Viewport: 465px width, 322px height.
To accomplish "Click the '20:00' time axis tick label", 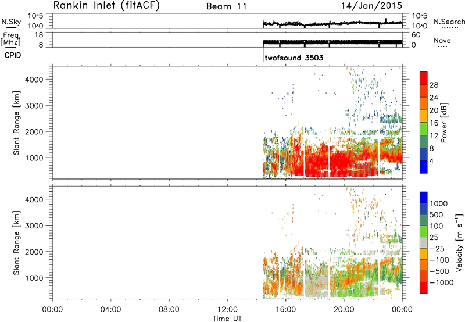I will [x=344, y=310].
